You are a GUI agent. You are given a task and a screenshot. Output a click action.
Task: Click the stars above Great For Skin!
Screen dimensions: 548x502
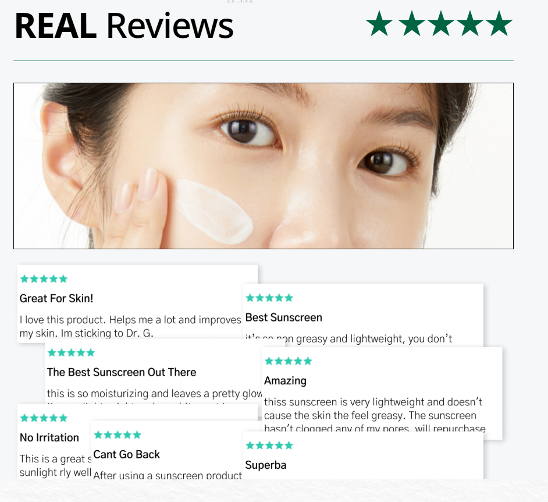tap(44, 279)
